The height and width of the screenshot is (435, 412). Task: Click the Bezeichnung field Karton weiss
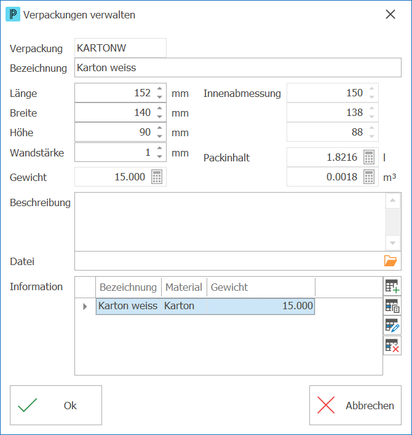238,67
